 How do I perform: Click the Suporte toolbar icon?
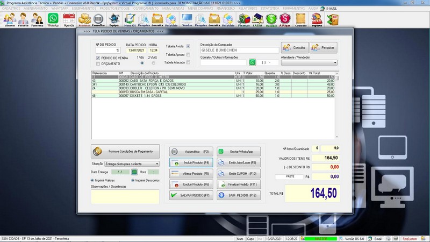[x=317, y=20]
